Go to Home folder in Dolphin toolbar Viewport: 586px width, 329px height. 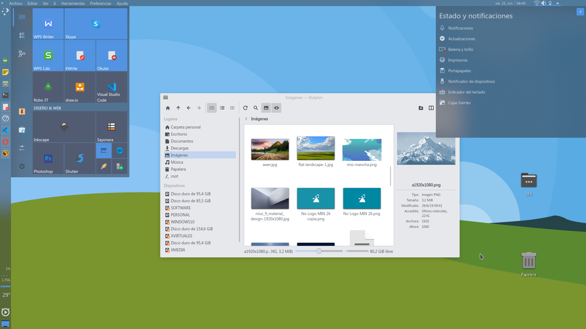coord(168,108)
